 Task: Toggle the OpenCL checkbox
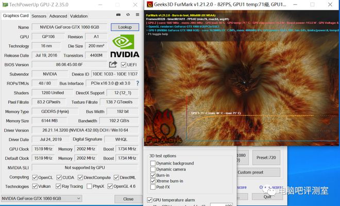(35, 177)
